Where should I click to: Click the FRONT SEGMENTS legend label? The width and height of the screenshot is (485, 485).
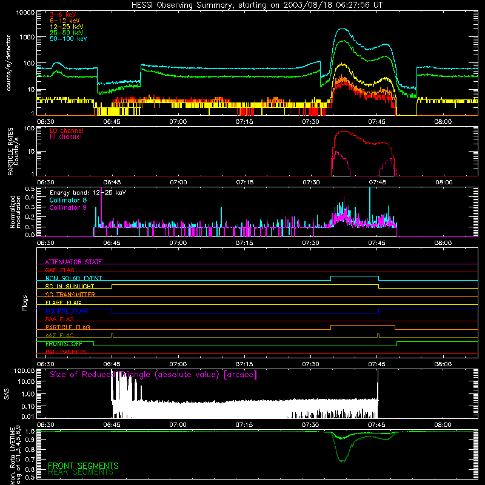[x=83, y=466]
